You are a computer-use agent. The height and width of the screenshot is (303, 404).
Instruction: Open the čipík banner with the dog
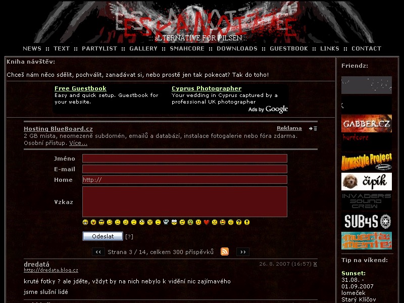pos(366,181)
